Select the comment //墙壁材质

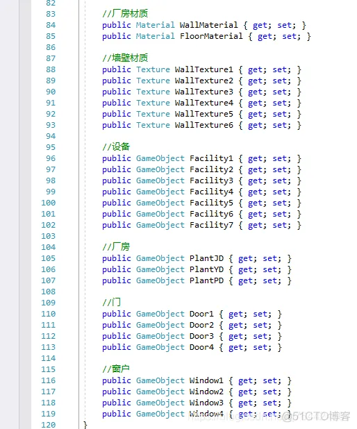pyautogui.click(x=125, y=58)
